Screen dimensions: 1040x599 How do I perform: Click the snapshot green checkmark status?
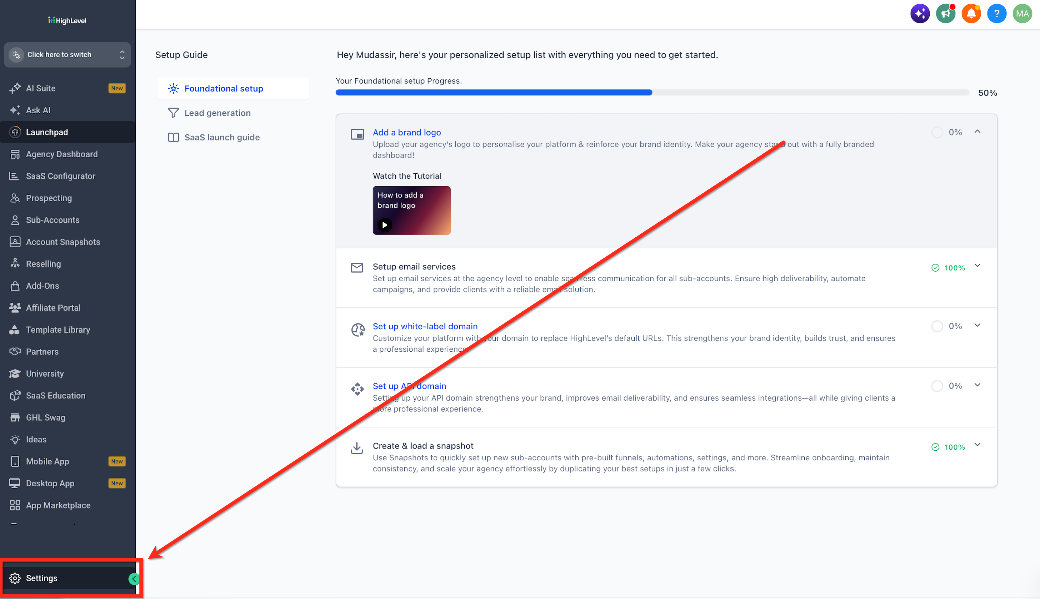(x=935, y=447)
